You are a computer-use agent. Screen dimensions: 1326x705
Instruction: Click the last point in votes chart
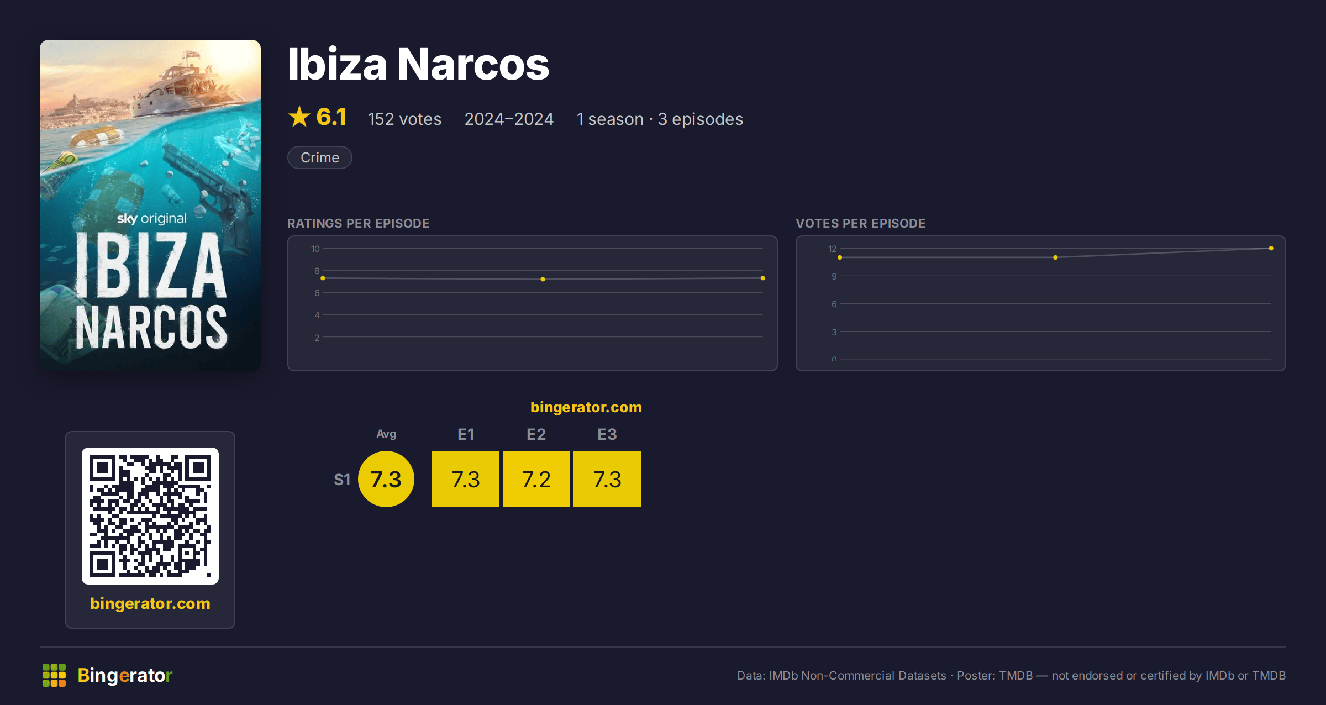click(x=1271, y=248)
